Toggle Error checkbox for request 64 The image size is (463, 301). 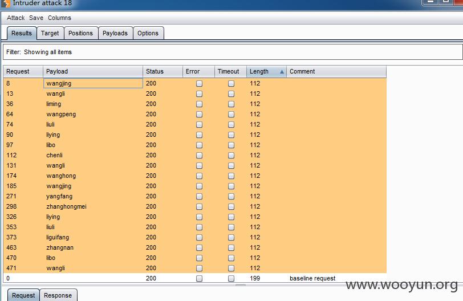pyautogui.click(x=200, y=114)
